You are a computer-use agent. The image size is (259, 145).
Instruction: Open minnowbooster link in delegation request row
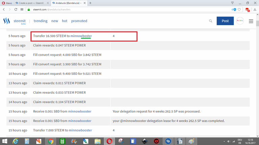pyautogui.click(x=80, y=111)
